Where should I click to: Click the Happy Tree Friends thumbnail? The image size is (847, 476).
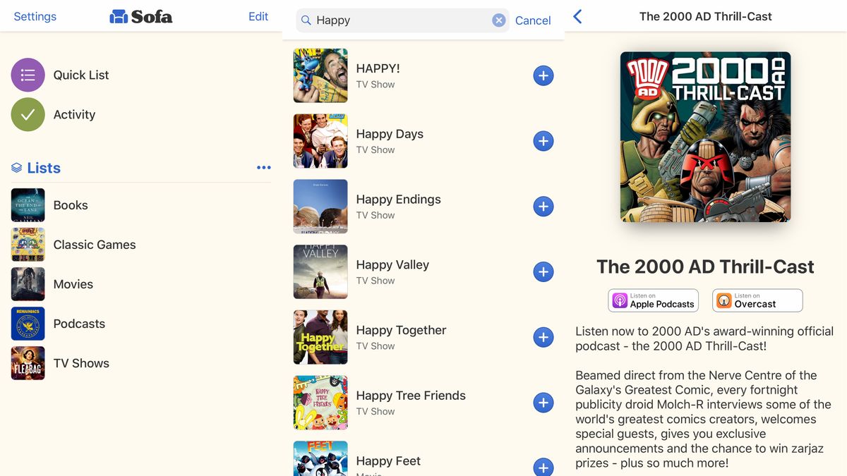tap(320, 402)
